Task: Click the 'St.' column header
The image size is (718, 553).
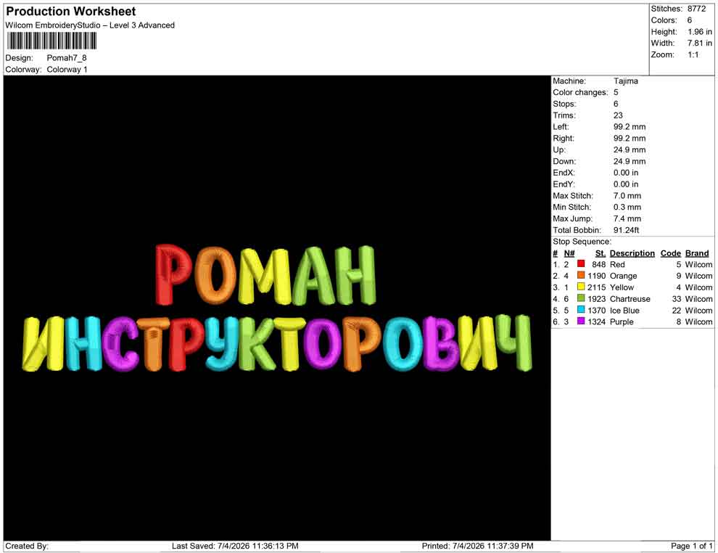Action: (x=601, y=253)
